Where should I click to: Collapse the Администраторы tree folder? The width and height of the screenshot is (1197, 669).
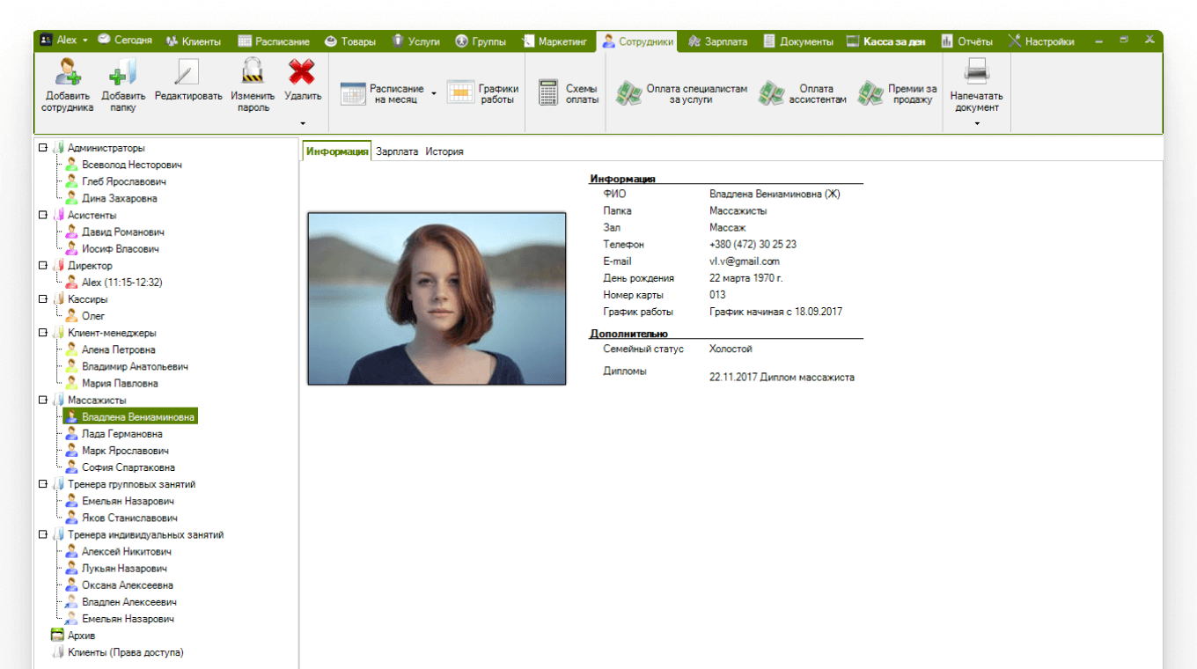42,148
